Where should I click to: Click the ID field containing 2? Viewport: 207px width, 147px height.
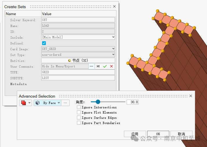pos(78,31)
